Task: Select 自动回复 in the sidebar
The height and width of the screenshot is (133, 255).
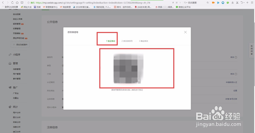Action: click(x=17, y=14)
